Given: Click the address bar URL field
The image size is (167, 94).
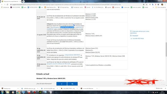Looking at the screenshot, I should [x=77, y=5].
